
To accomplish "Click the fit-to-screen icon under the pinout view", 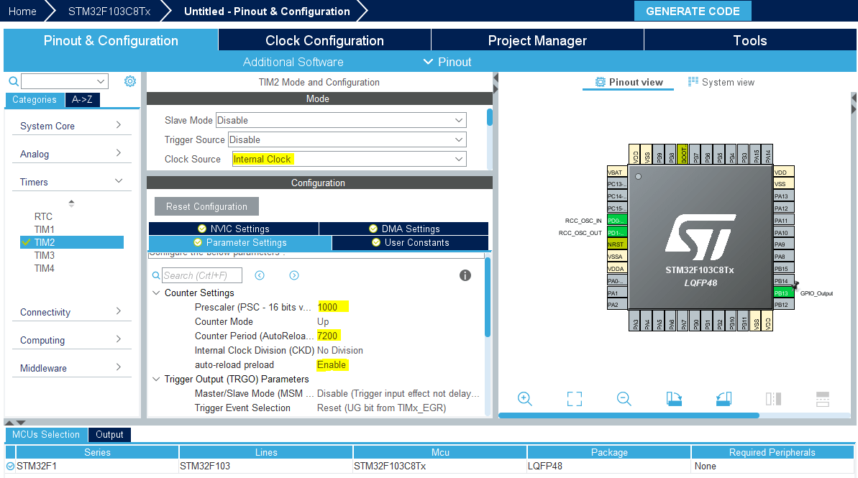I will click(575, 399).
